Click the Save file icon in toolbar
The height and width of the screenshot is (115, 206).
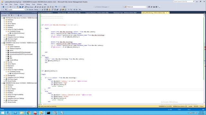(20, 7)
